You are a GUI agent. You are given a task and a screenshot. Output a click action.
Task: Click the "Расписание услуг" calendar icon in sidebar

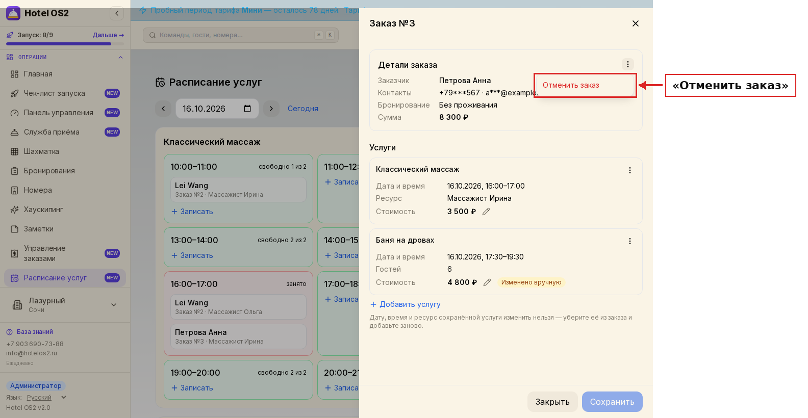tap(15, 278)
